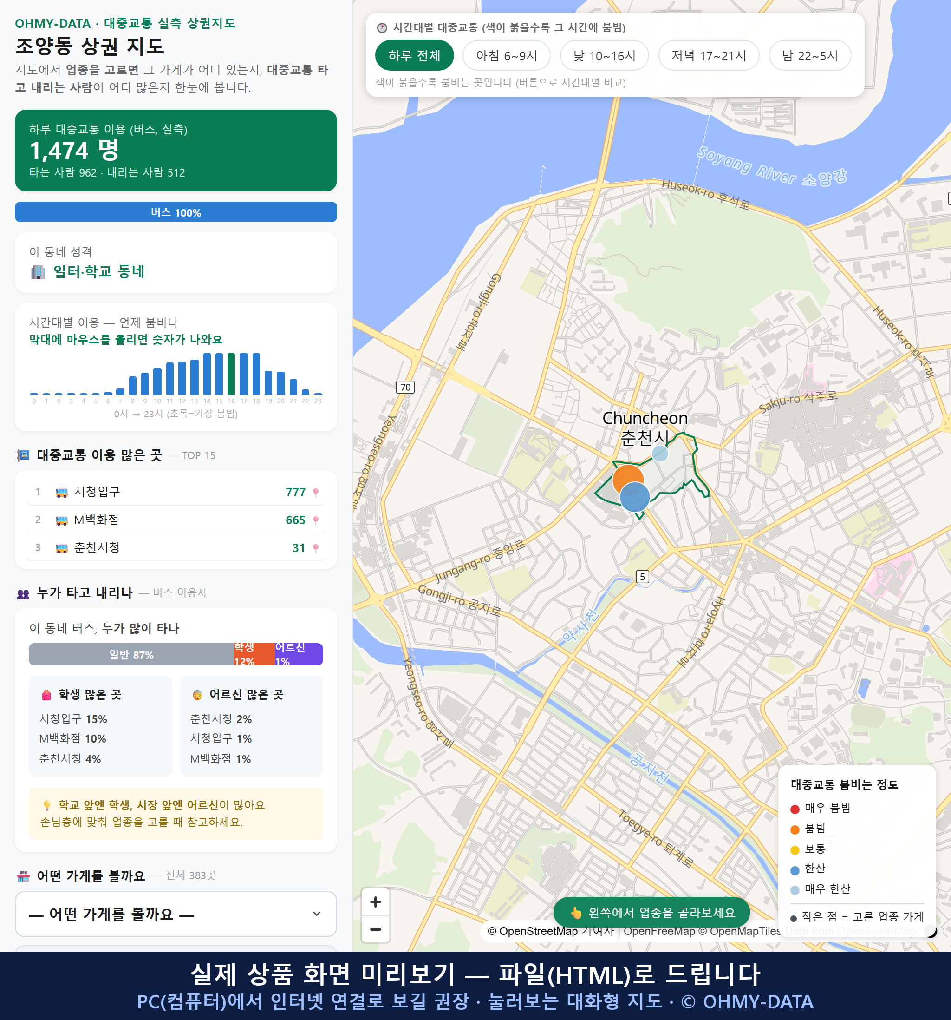
Task: Click the dropdown chevron arrow for store type
Action: [317, 914]
